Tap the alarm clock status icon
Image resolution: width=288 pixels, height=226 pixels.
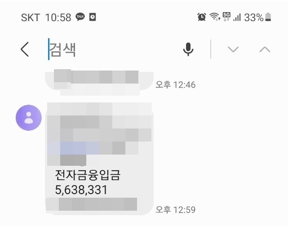click(x=202, y=17)
